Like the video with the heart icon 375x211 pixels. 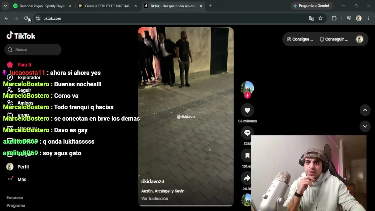point(247,110)
